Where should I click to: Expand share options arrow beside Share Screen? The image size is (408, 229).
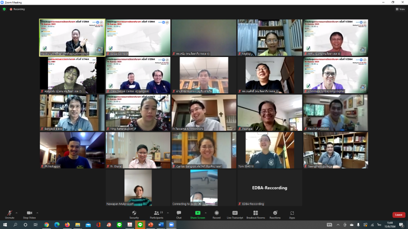pos(206,213)
